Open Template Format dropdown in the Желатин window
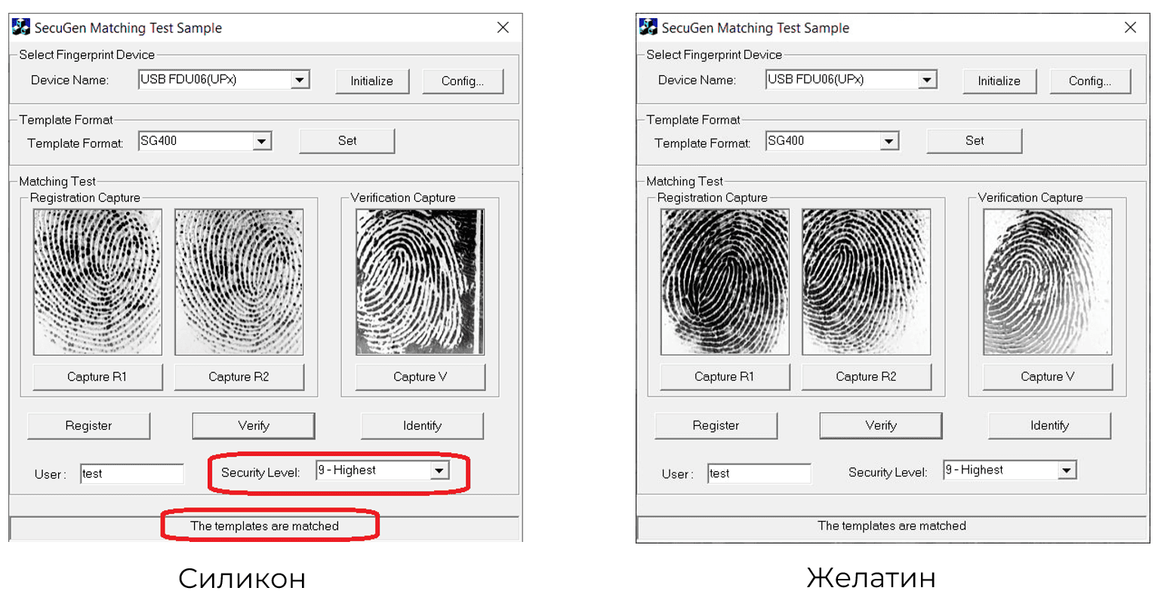This screenshot has width=1161, height=597. tap(888, 142)
